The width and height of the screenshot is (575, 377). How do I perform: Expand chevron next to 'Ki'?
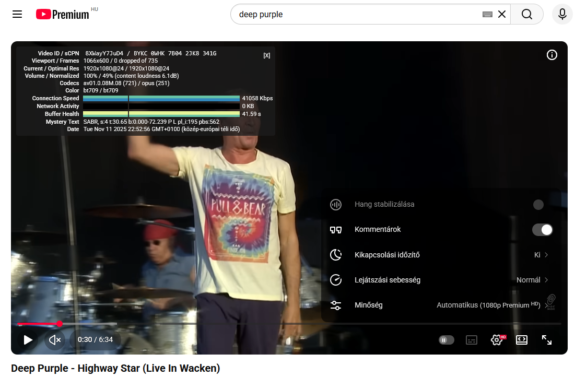pyautogui.click(x=546, y=255)
